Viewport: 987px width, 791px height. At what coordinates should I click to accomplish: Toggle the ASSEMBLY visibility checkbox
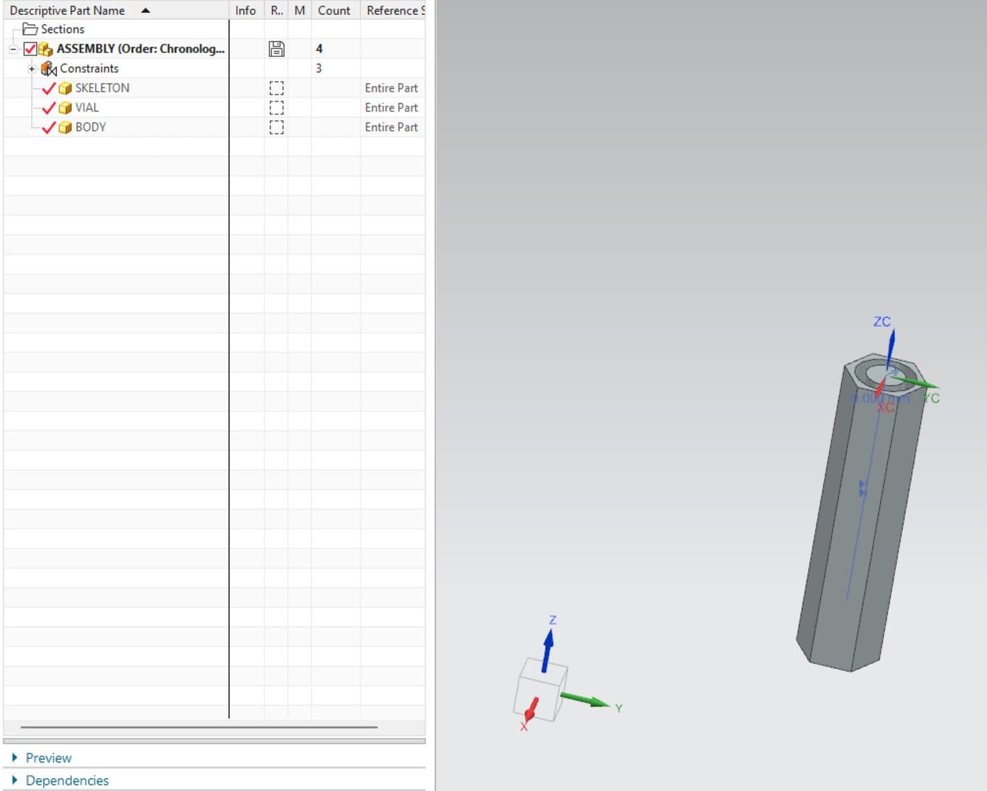30,49
